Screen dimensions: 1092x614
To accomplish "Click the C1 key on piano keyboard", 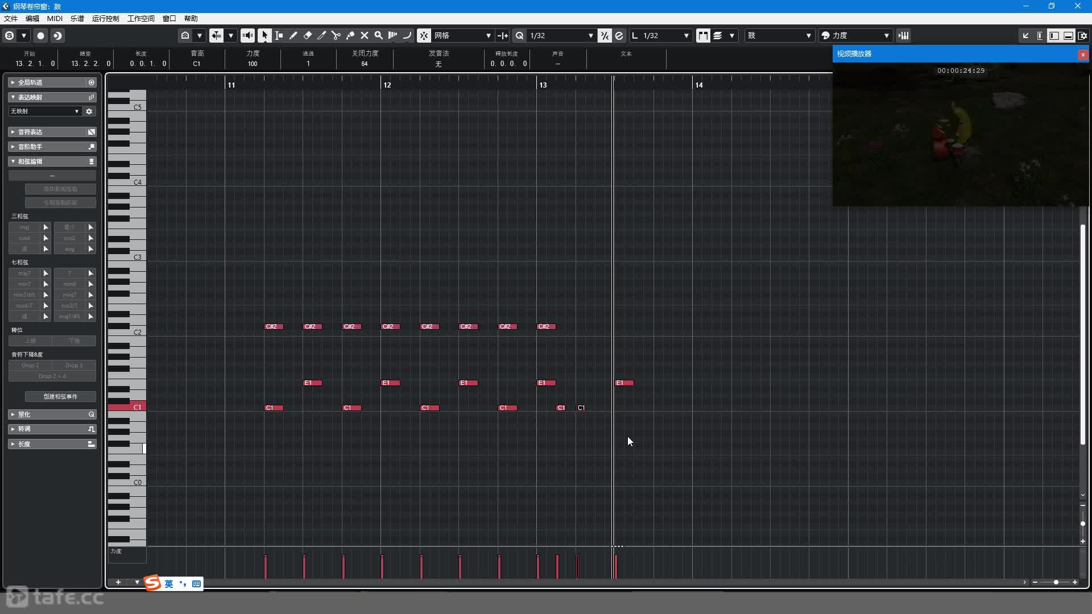I will [127, 407].
